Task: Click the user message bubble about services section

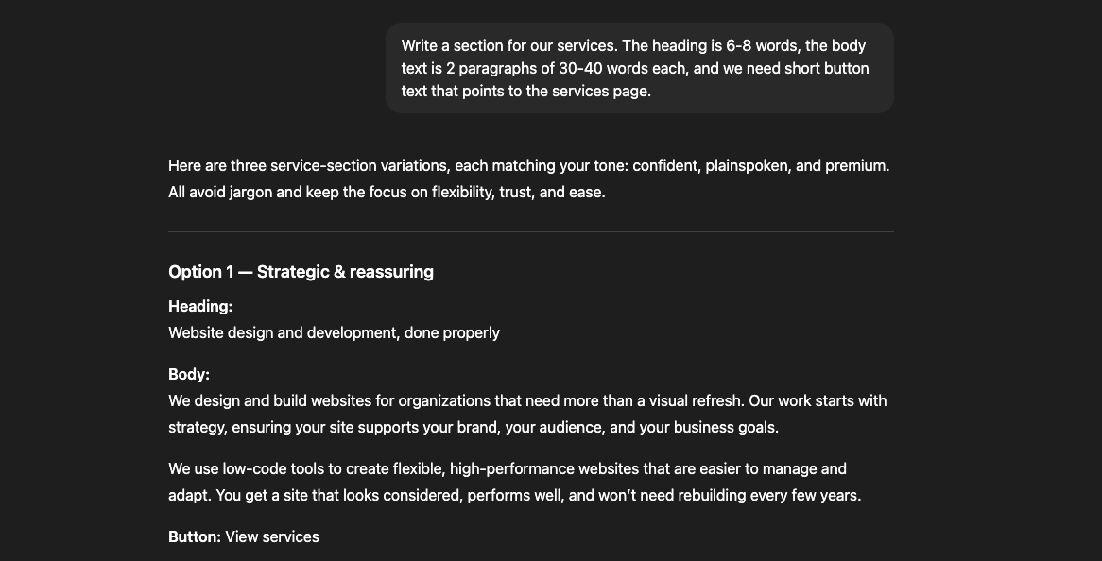Action: 639,68
